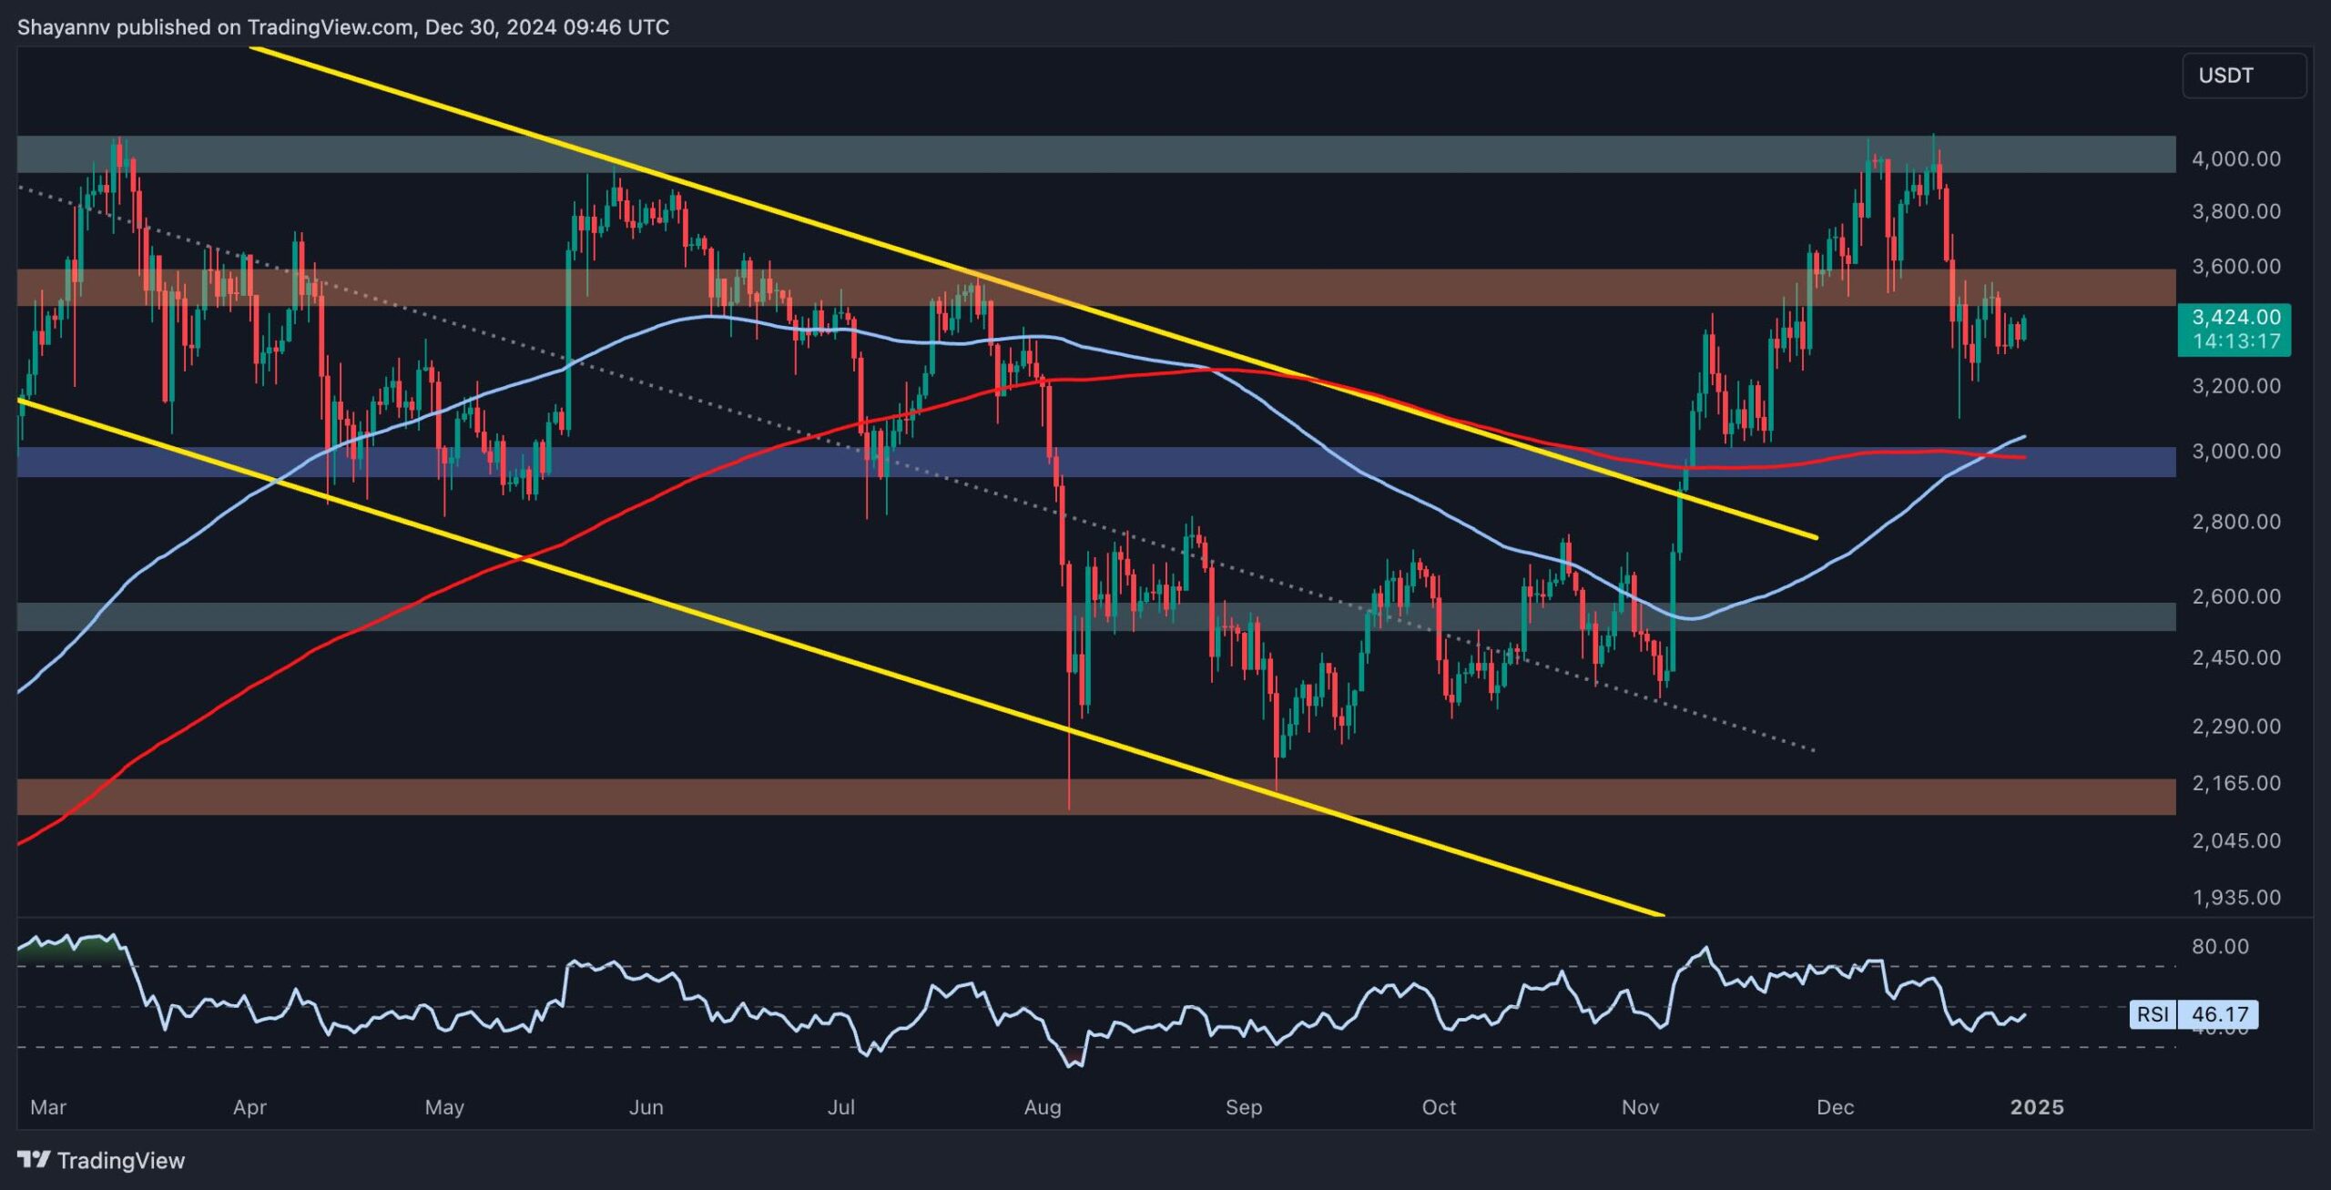The width and height of the screenshot is (2331, 1190).
Task: Select the Aug label on time axis
Action: click(x=1043, y=1107)
